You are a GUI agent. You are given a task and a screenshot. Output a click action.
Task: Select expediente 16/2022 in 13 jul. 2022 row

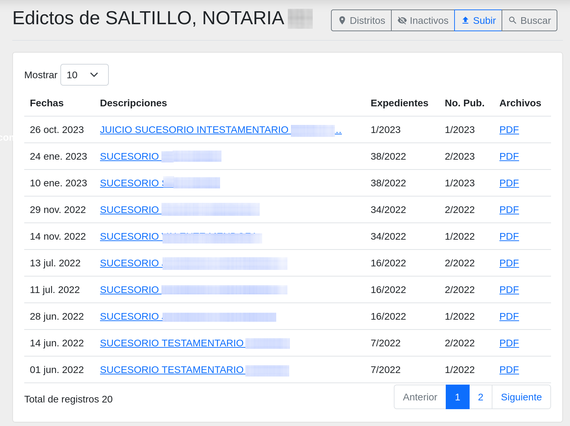(x=388, y=263)
